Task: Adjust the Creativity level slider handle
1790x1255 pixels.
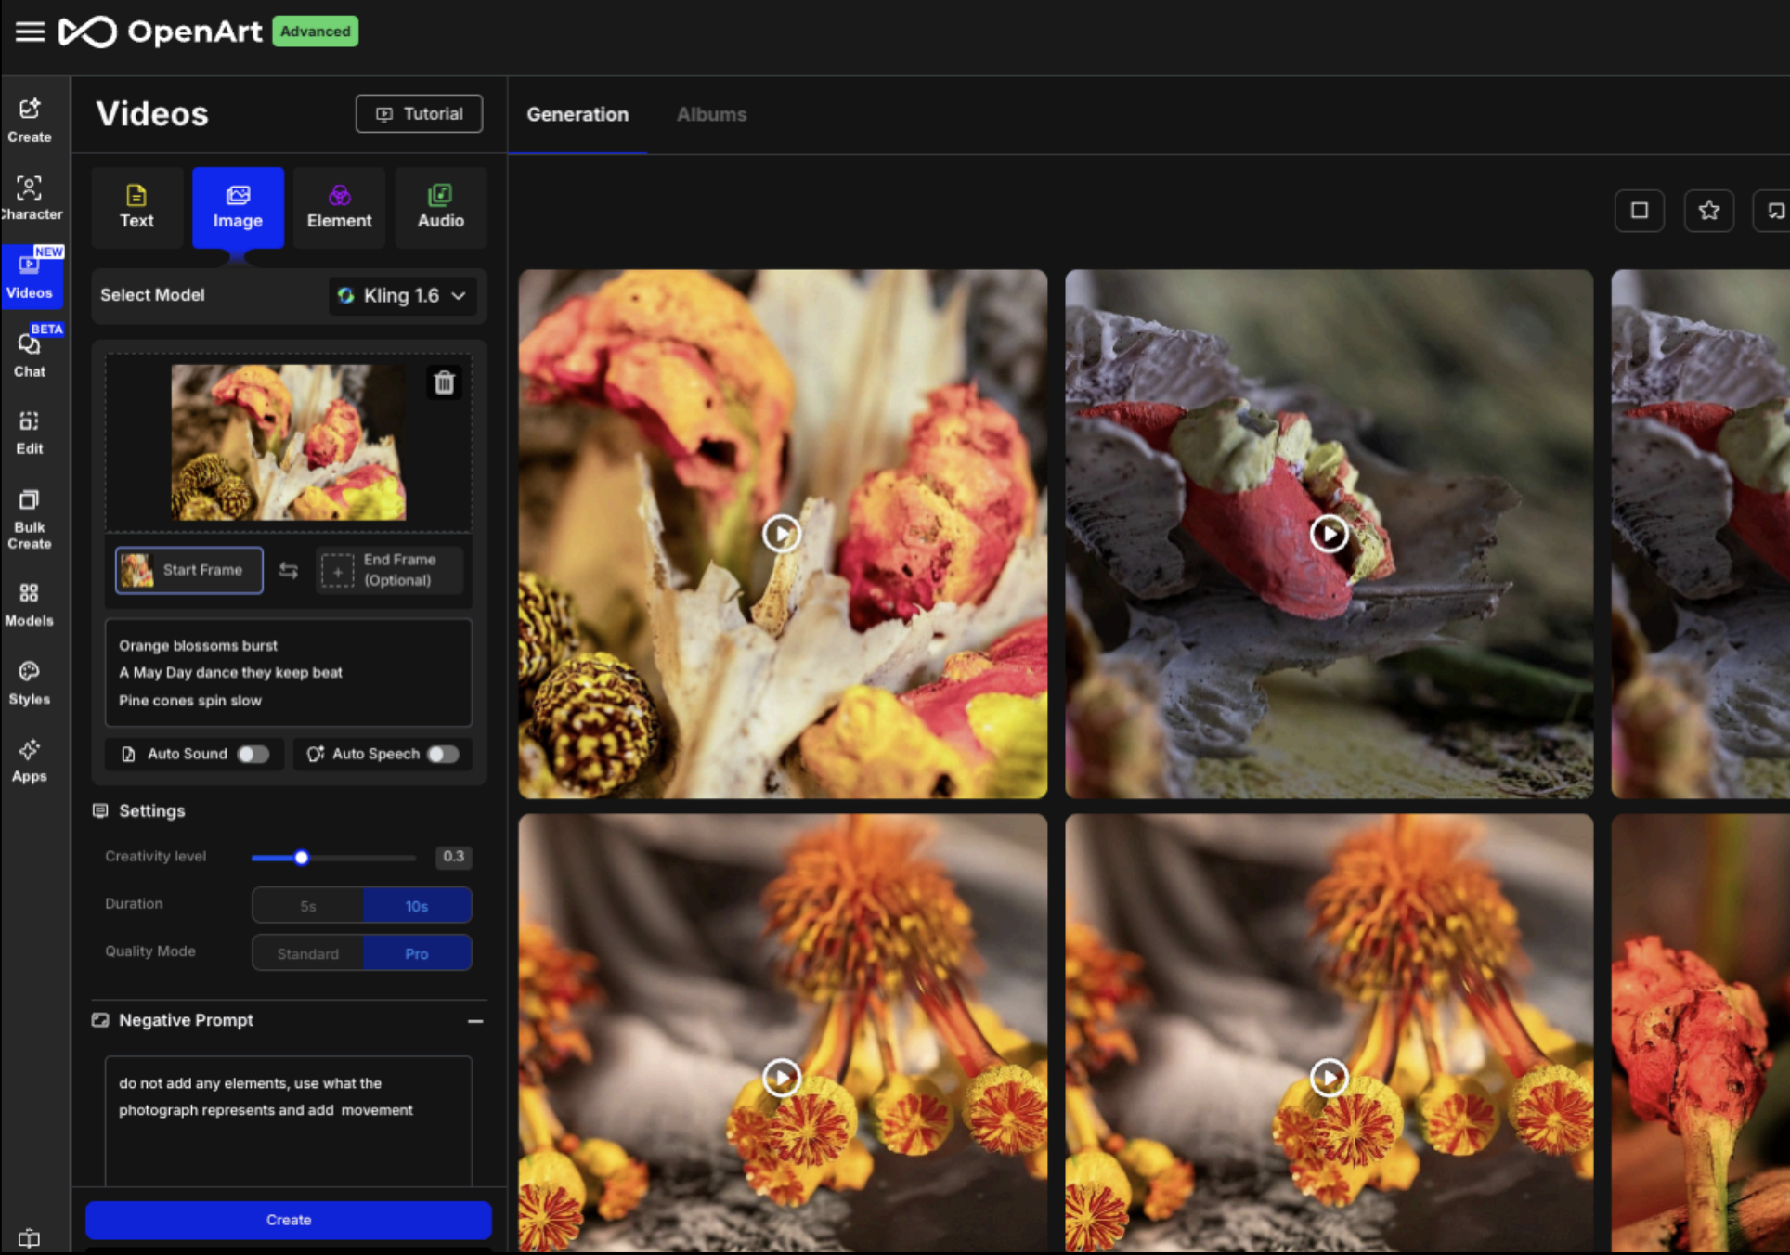Action: point(302,857)
